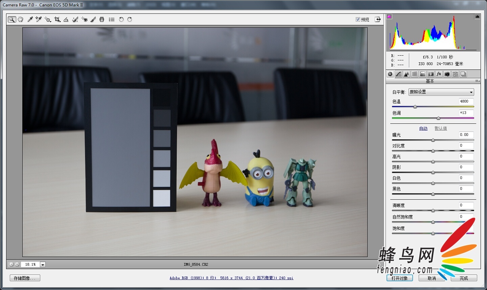Toggle shadow clipping warning in histogram
The image size is (487, 290).
(389, 17)
